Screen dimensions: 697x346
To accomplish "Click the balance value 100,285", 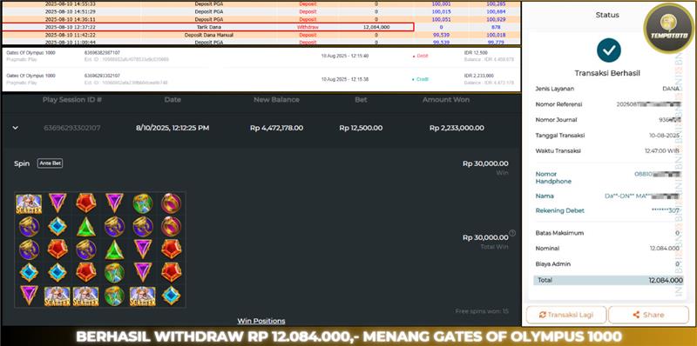I will point(495,4).
